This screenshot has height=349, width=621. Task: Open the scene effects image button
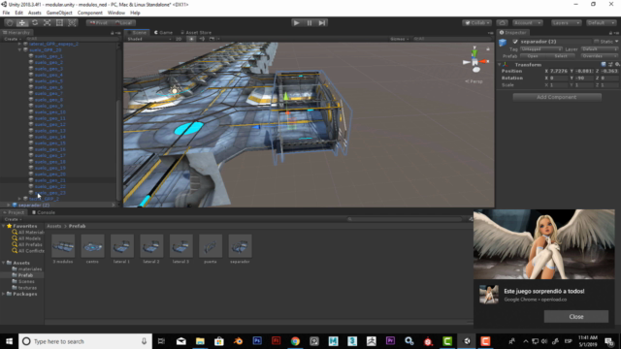click(x=212, y=39)
